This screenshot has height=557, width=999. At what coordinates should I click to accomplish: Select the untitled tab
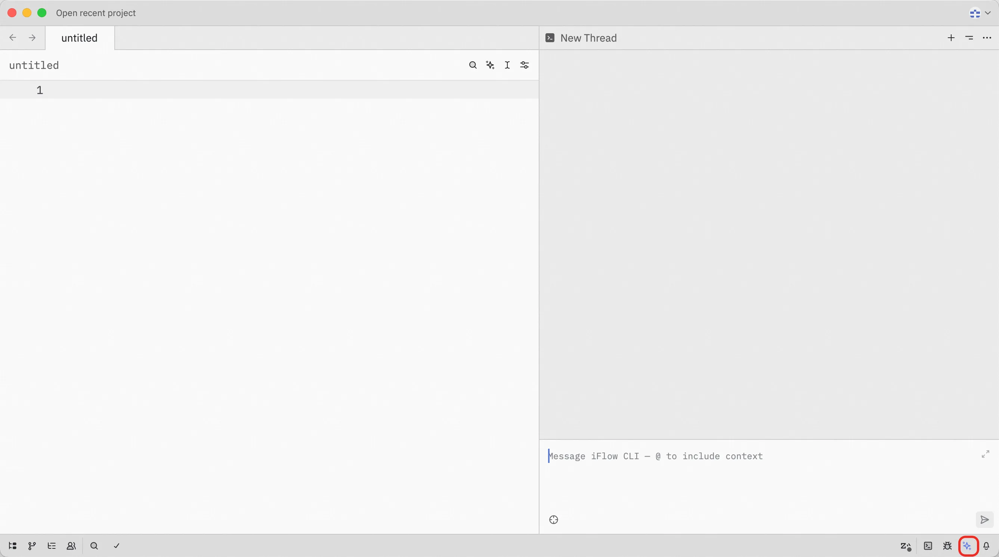(x=80, y=38)
